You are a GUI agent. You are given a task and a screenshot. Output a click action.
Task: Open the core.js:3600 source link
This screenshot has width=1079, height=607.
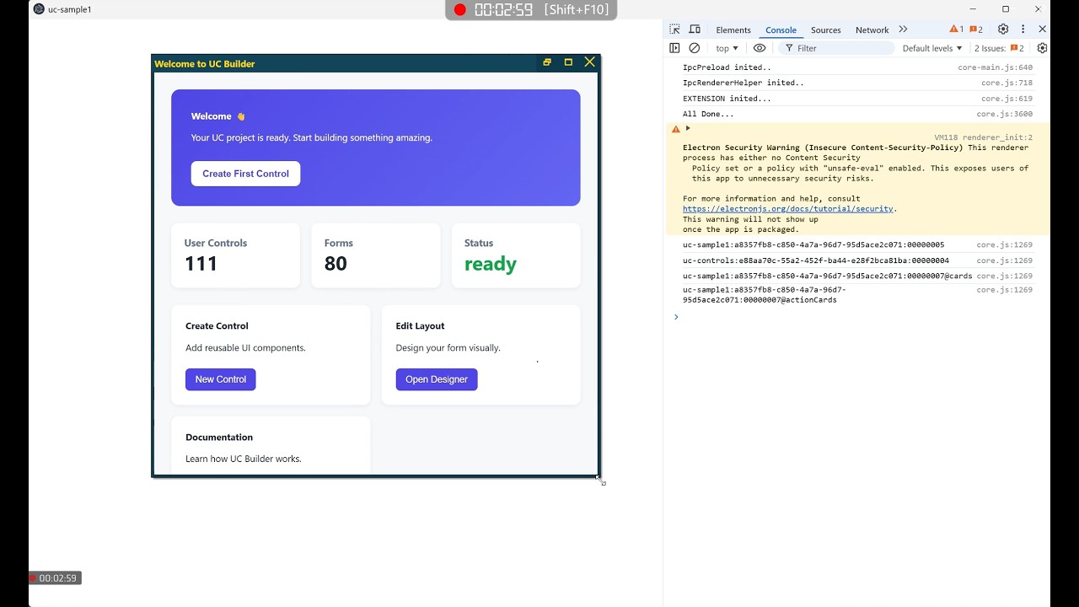[1005, 114]
